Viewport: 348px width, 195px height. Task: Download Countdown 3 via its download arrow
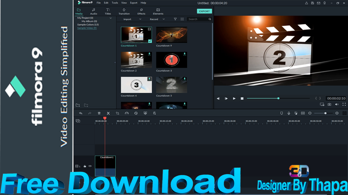(x=185, y=54)
